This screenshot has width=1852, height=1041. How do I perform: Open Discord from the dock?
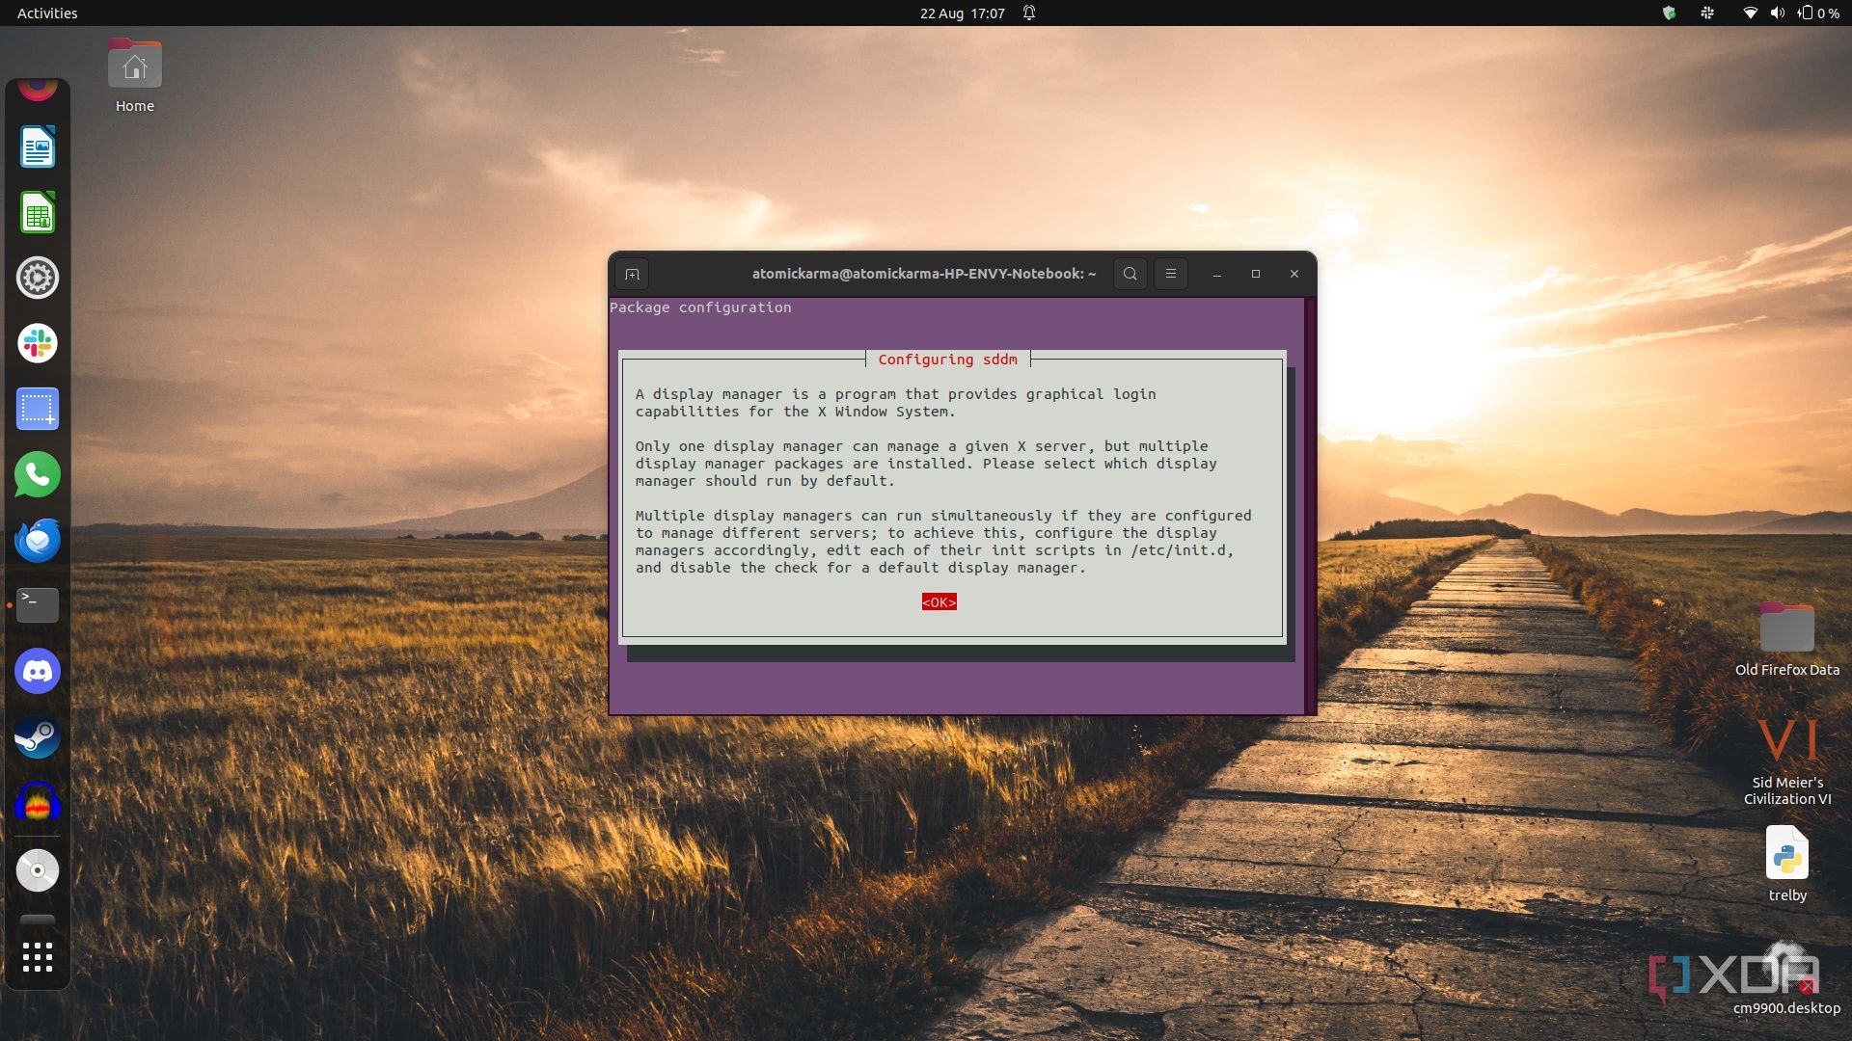coord(38,672)
